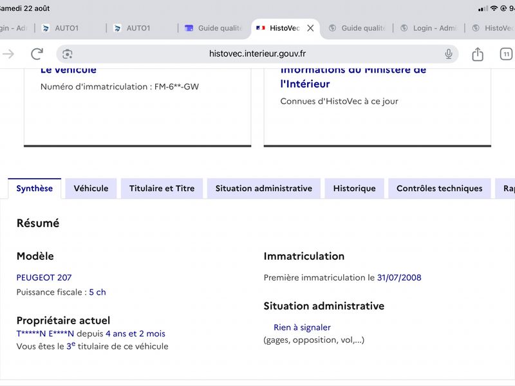
Task: Switch to the first AUTO1 browser tab
Action: [x=67, y=28]
